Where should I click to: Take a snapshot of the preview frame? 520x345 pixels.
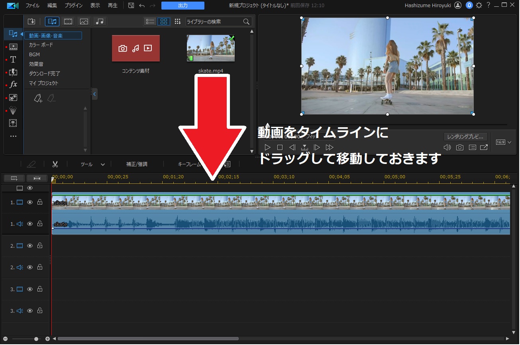click(x=460, y=148)
